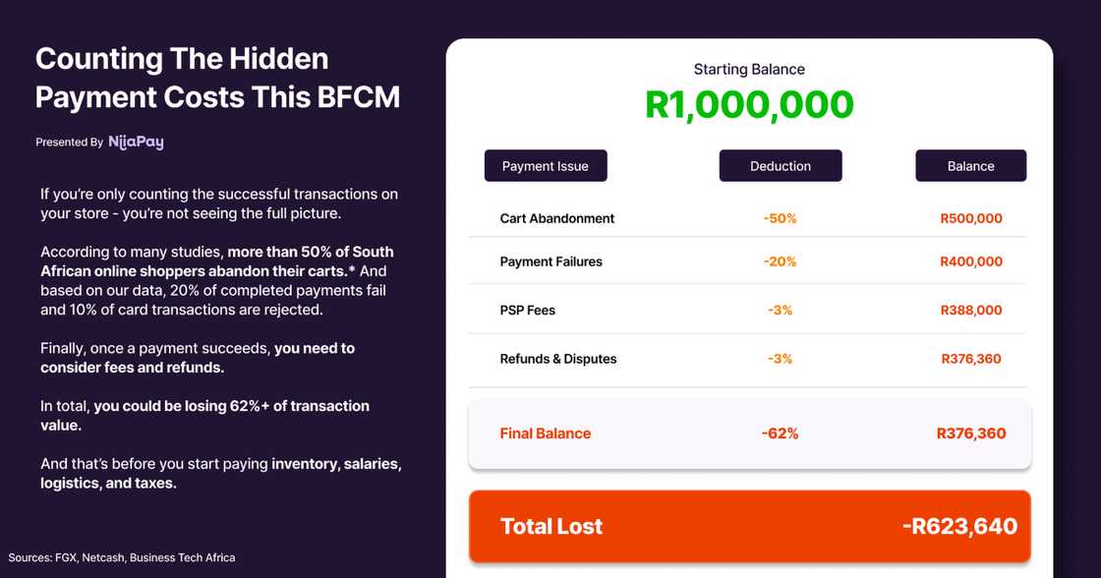Screen dimensions: 1101x578
Task: Click the Final Balance label
Action: coord(545,433)
